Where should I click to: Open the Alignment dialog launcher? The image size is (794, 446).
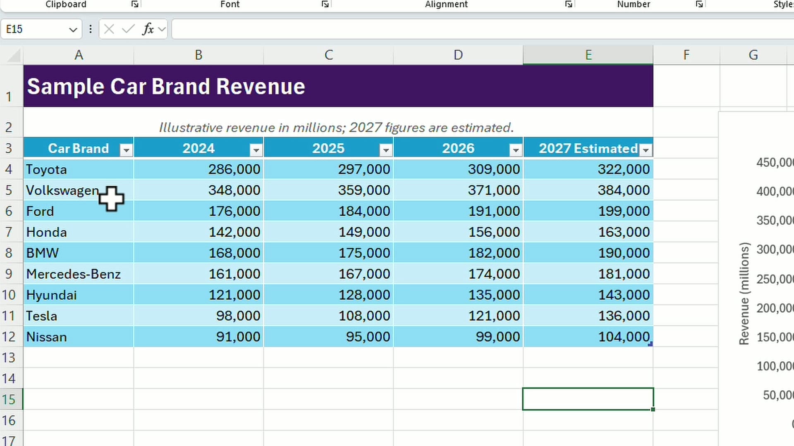pyautogui.click(x=569, y=4)
